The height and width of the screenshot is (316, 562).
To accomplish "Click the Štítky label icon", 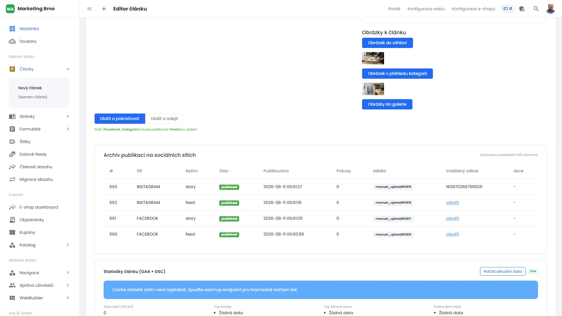I will click(x=12, y=142).
